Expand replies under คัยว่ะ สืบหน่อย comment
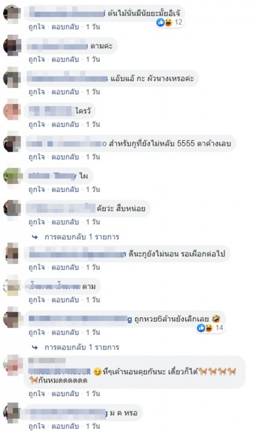Screen dimensions: 262x433 point(82,237)
